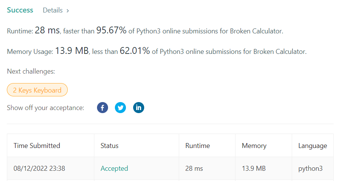Click the python3 language cell
Image resolution: width=342 pixels, height=181 pixels.
click(x=310, y=168)
